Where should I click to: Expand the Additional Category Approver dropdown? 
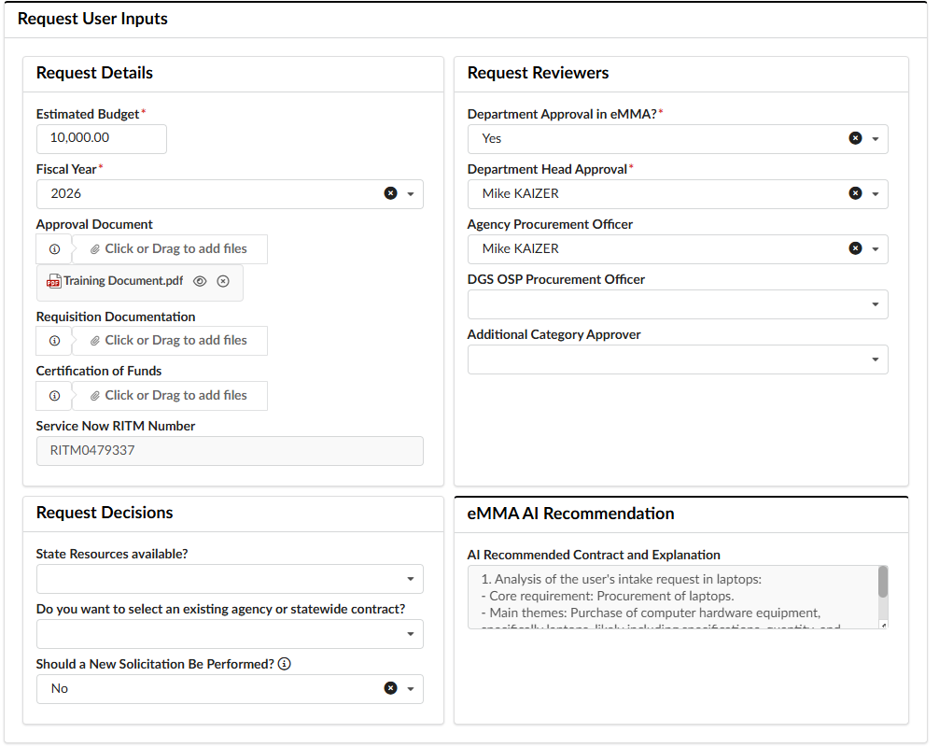[x=876, y=359]
